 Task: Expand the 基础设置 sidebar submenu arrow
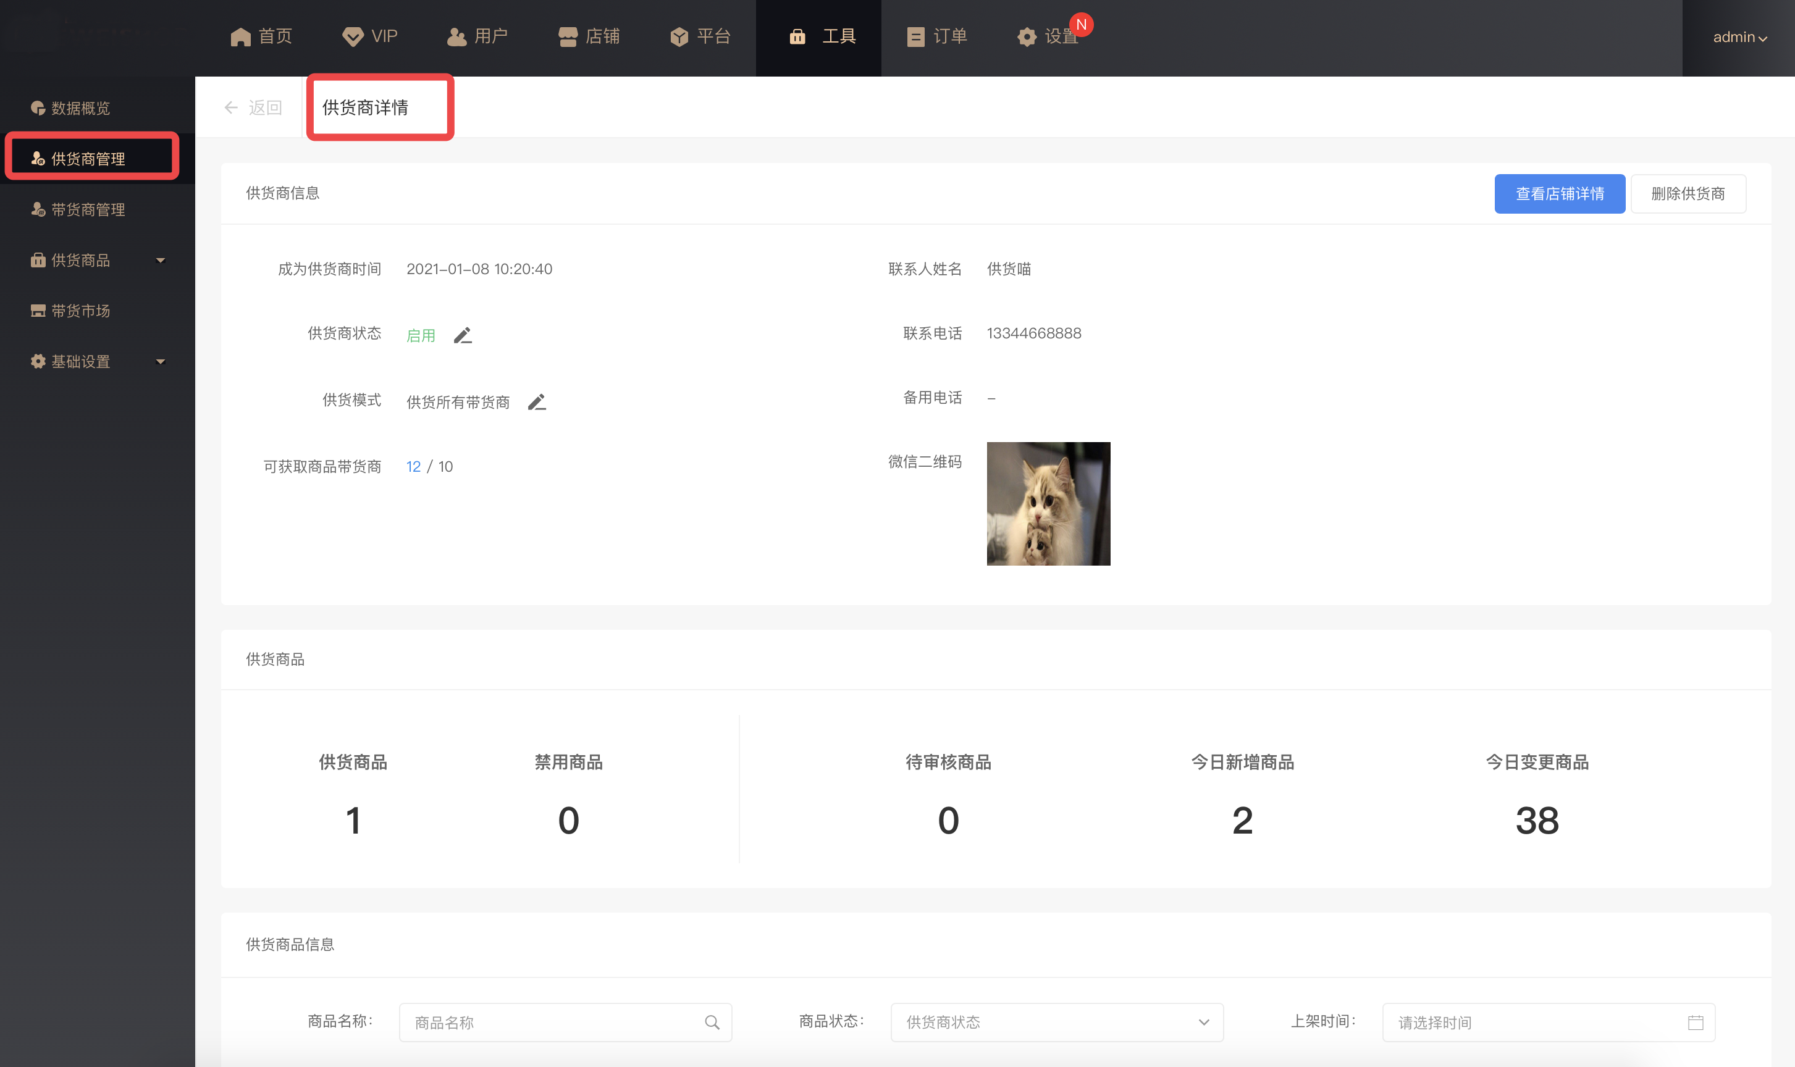pyautogui.click(x=161, y=362)
